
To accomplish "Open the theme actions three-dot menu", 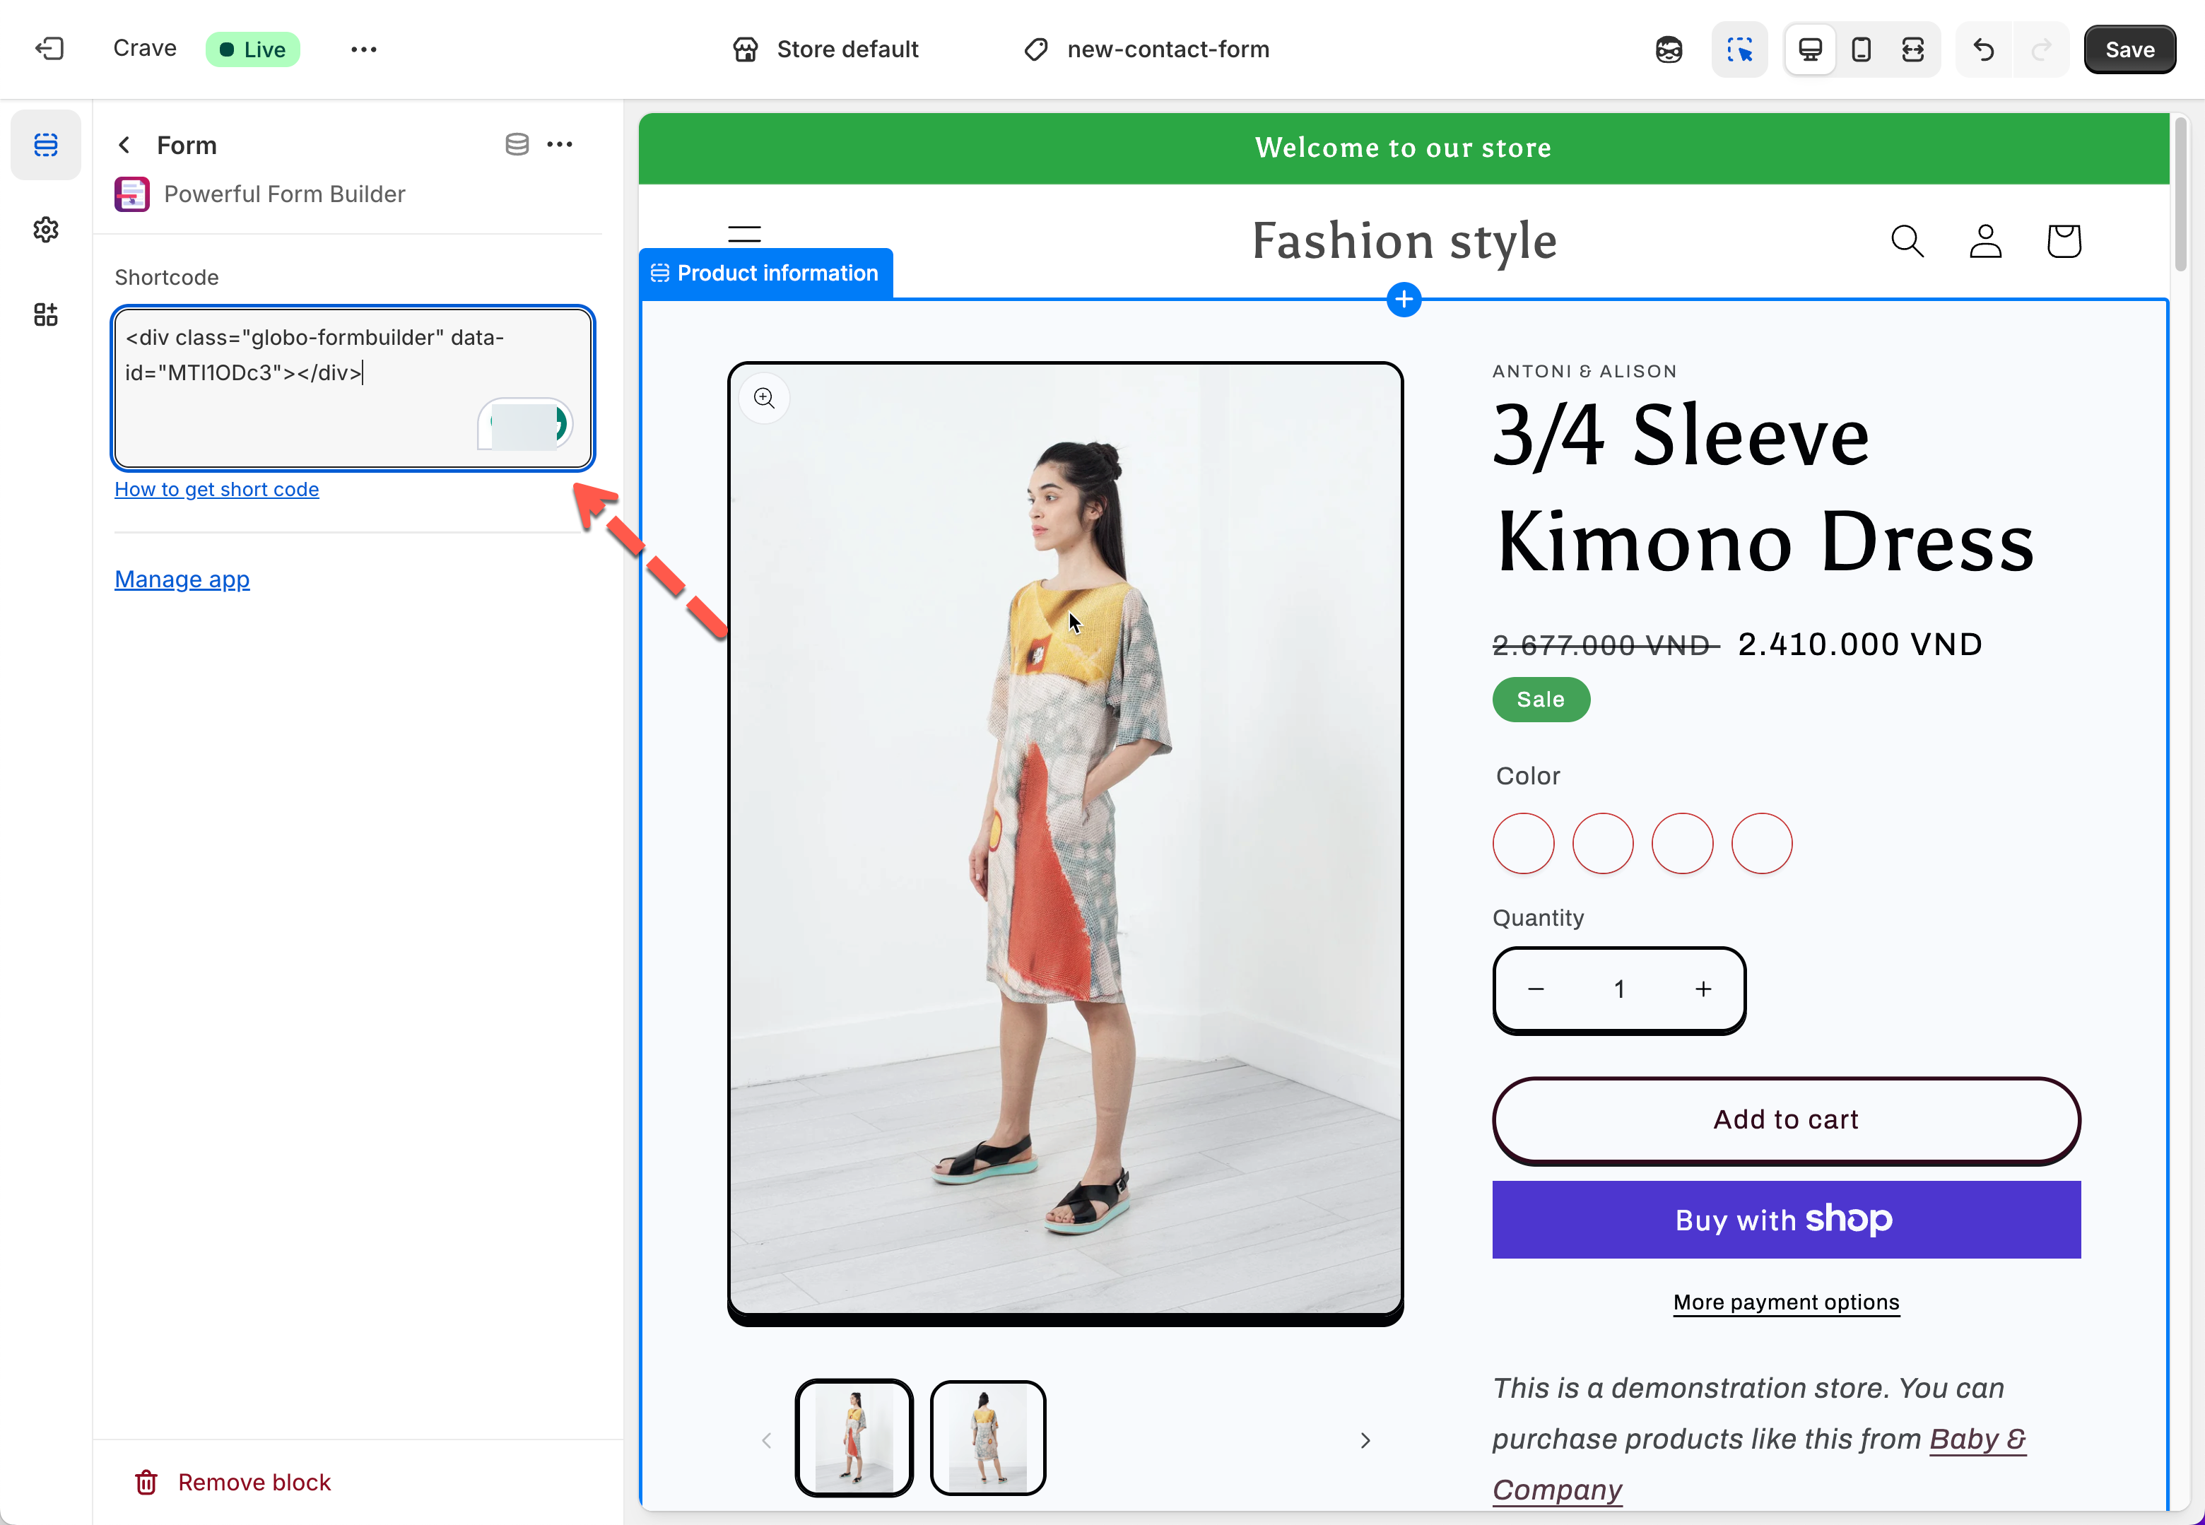I will [x=364, y=49].
